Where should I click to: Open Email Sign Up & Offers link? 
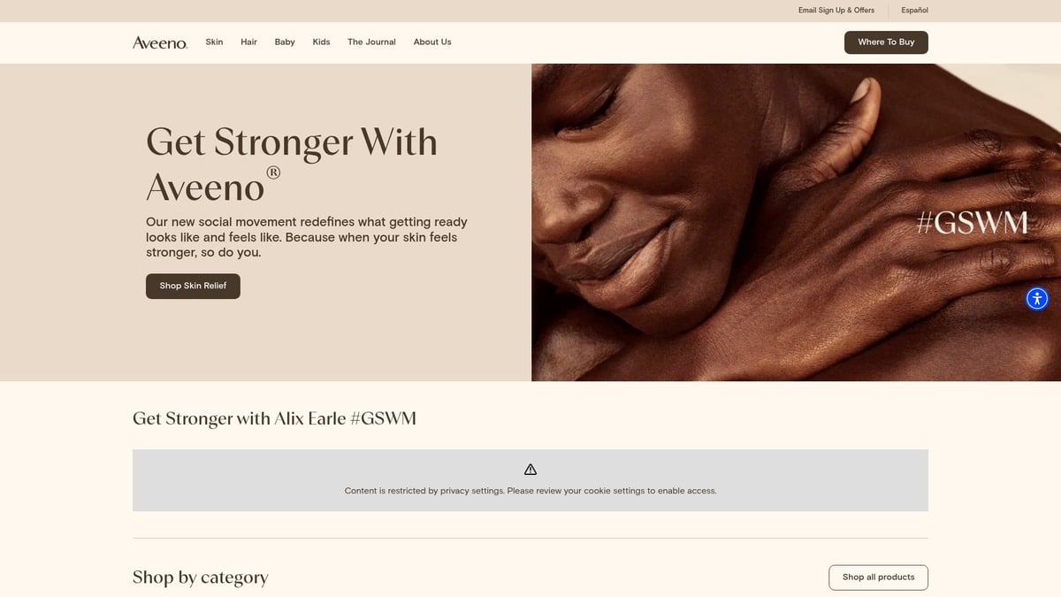pos(836,11)
